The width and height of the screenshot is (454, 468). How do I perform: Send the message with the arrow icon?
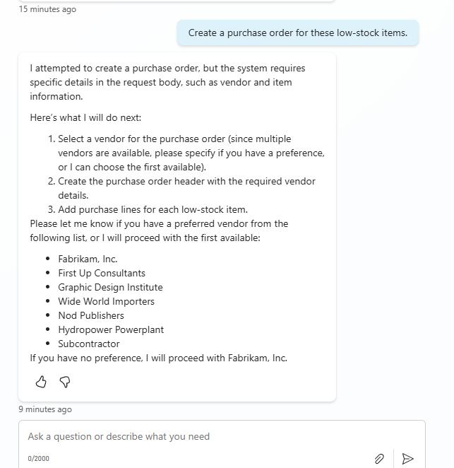click(x=407, y=459)
